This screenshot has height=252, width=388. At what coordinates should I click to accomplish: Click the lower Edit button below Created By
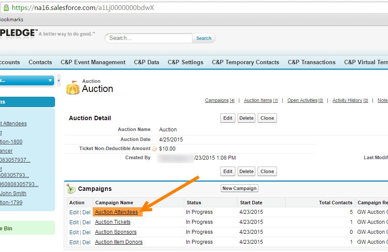(x=228, y=171)
